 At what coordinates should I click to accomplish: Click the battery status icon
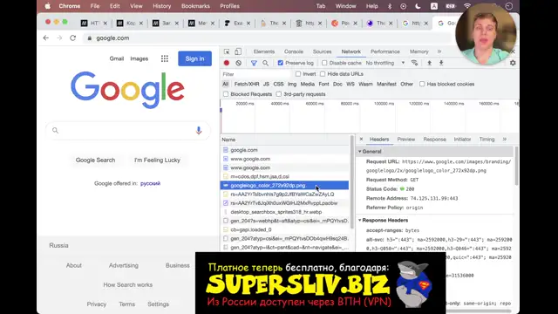pyautogui.click(x=451, y=6)
